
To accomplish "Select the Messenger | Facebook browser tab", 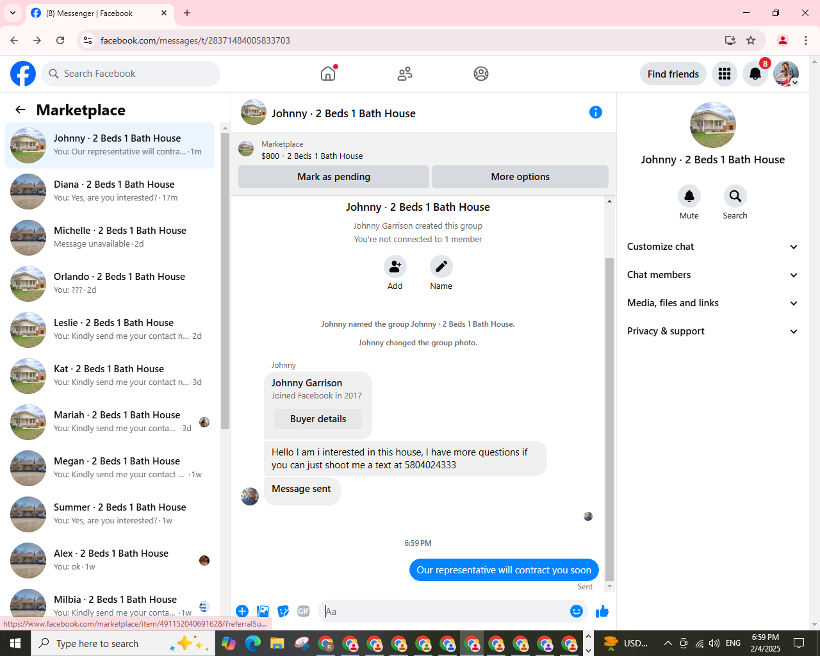I will [99, 13].
